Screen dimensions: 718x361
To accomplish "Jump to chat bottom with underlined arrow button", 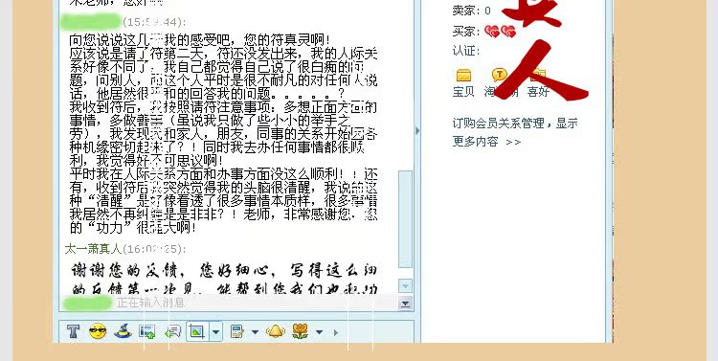I will (405, 304).
